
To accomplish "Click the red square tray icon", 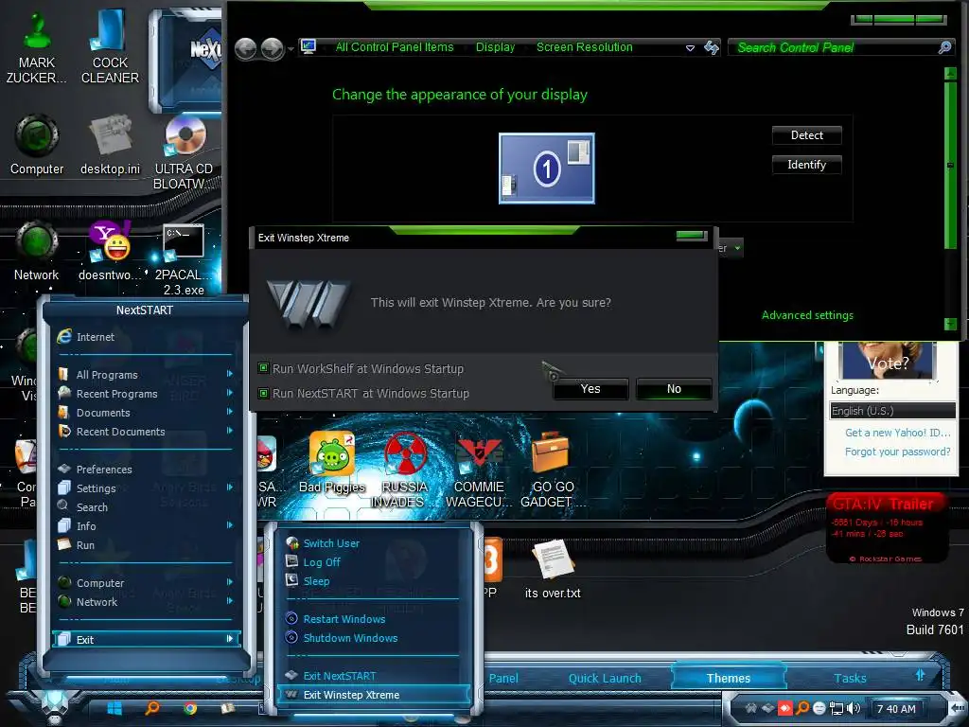I will [x=784, y=708].
